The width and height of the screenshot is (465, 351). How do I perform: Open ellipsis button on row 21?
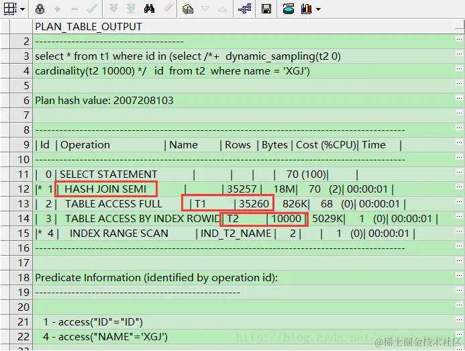point(460,320)
